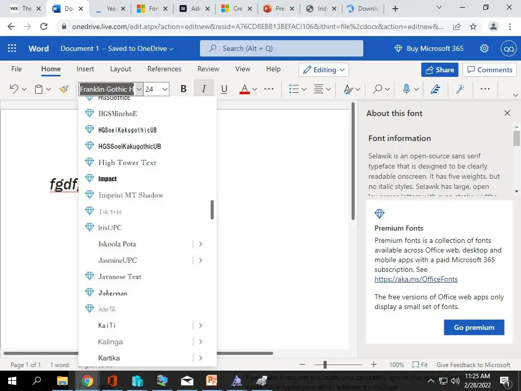The height and width of the screenshot is (391, 521).
Task: Toggle Underline formatting
Action: (224, 89)
